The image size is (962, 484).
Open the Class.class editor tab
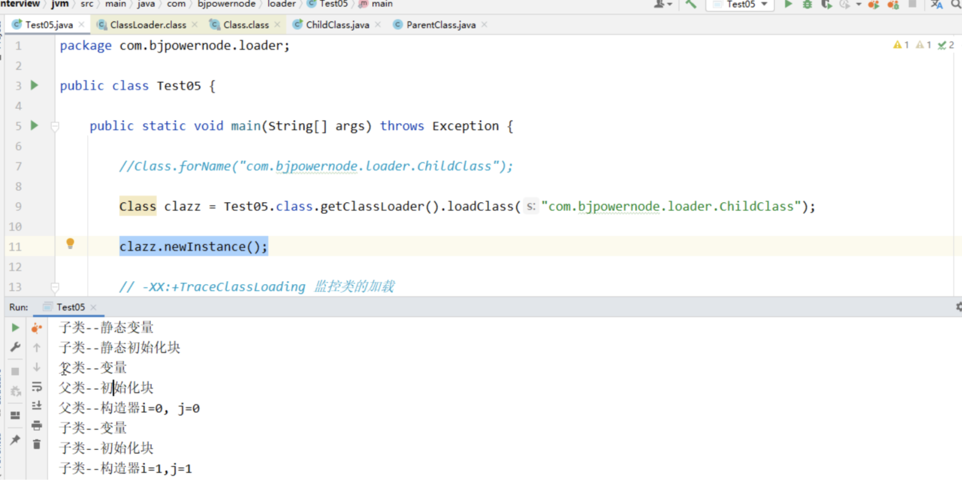[245, 25]
